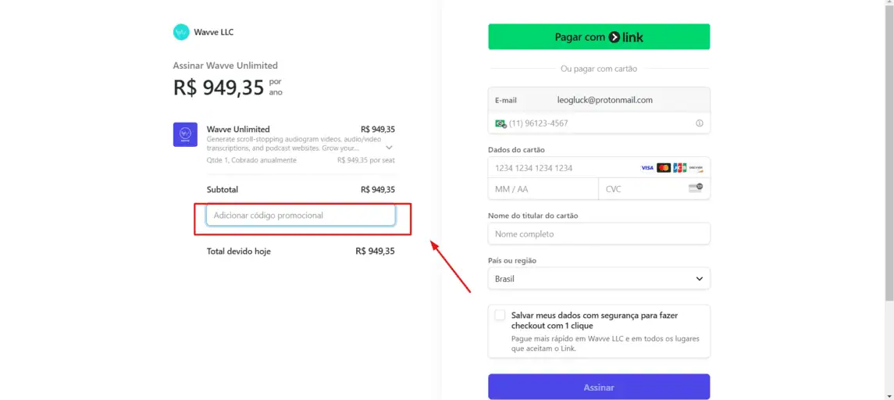Click the promo code input field

coord(301,215)
